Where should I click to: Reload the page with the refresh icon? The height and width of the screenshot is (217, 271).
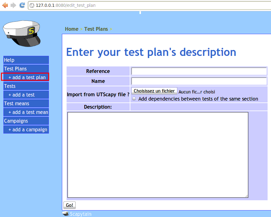(x=22, y=5)
